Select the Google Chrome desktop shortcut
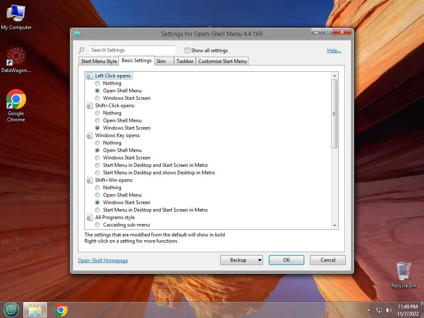 click(16, 106)
